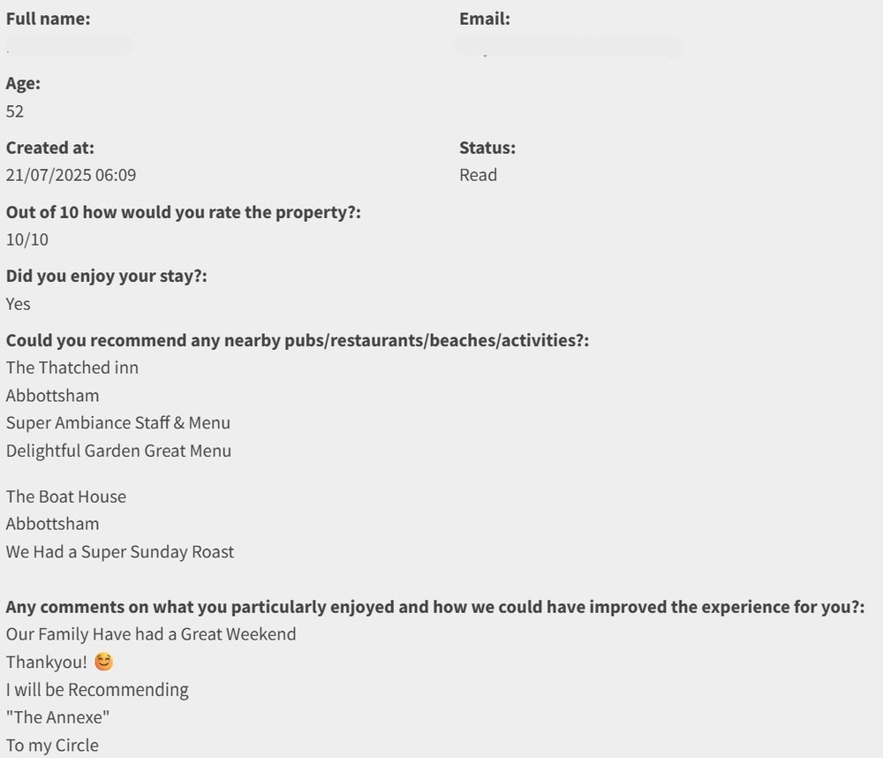Click the Email label
Image resolution: width=883 pixels, height=758 pixels.
coord(484,19)
